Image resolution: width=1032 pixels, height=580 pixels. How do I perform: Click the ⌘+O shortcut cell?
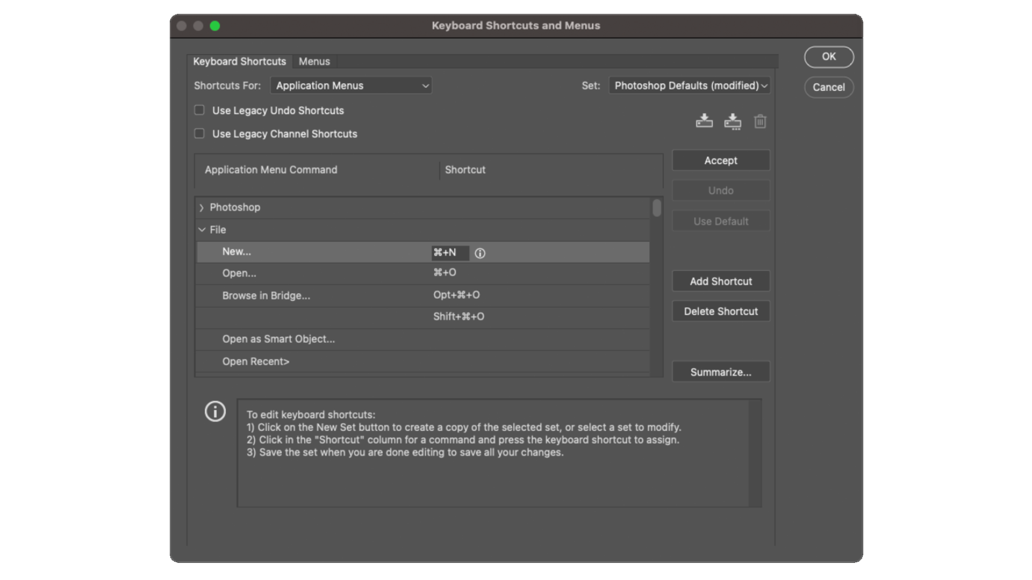(x=445, y=273)
